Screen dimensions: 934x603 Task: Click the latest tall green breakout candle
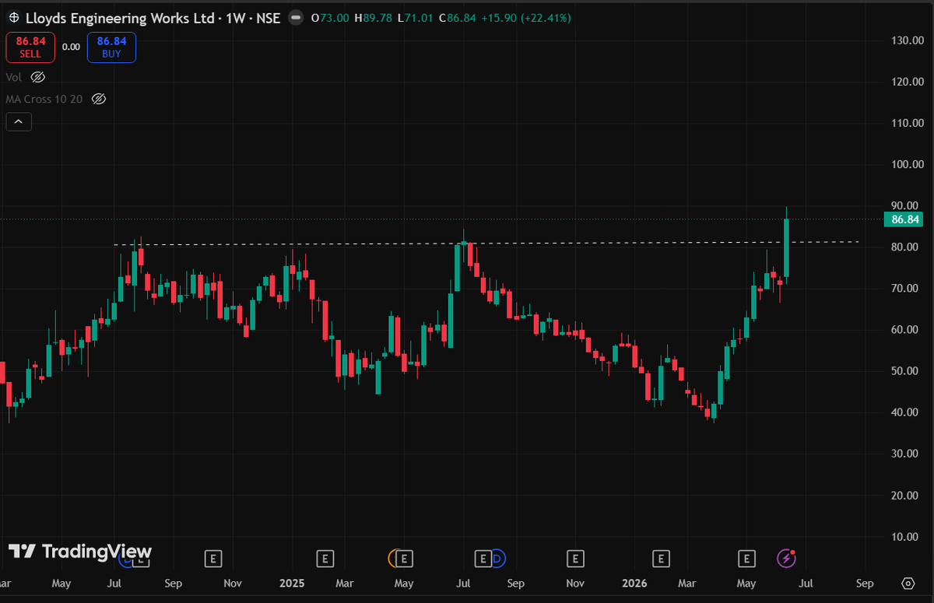tap(787, 247)
